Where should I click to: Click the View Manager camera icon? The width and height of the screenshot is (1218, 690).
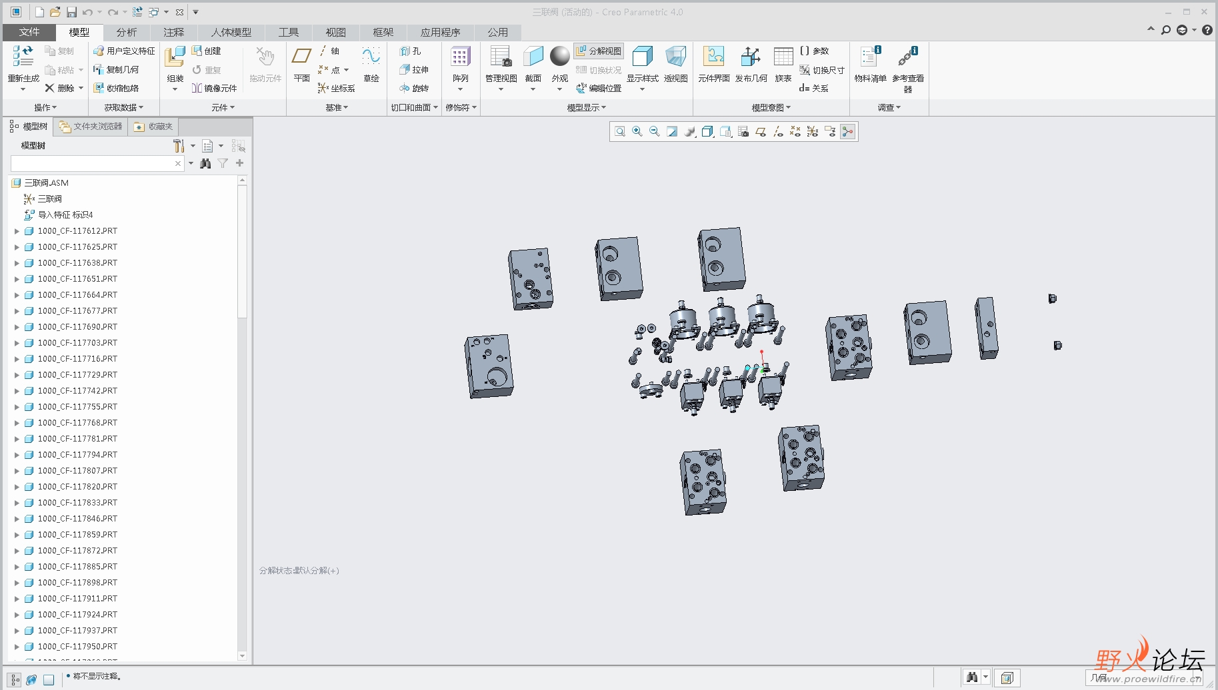(x=743, y=132)
